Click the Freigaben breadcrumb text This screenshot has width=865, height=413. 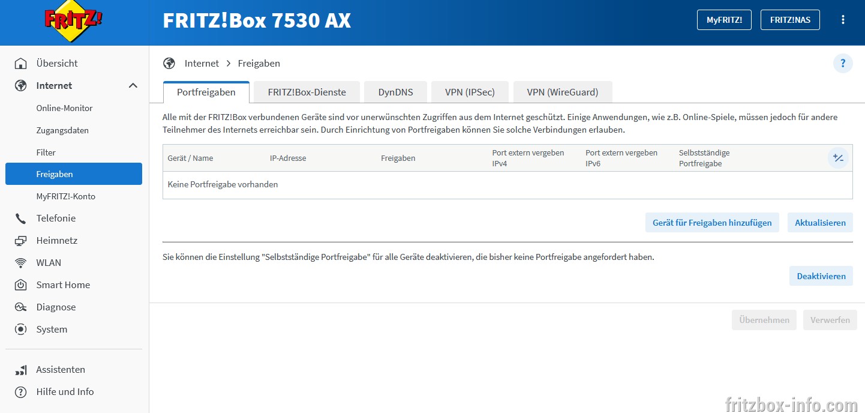click(x=259, y=63)
